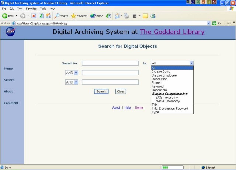Screen dimensions: 236x170
Task: Click the text field beside first AND
Action: [x=110, y=73]
